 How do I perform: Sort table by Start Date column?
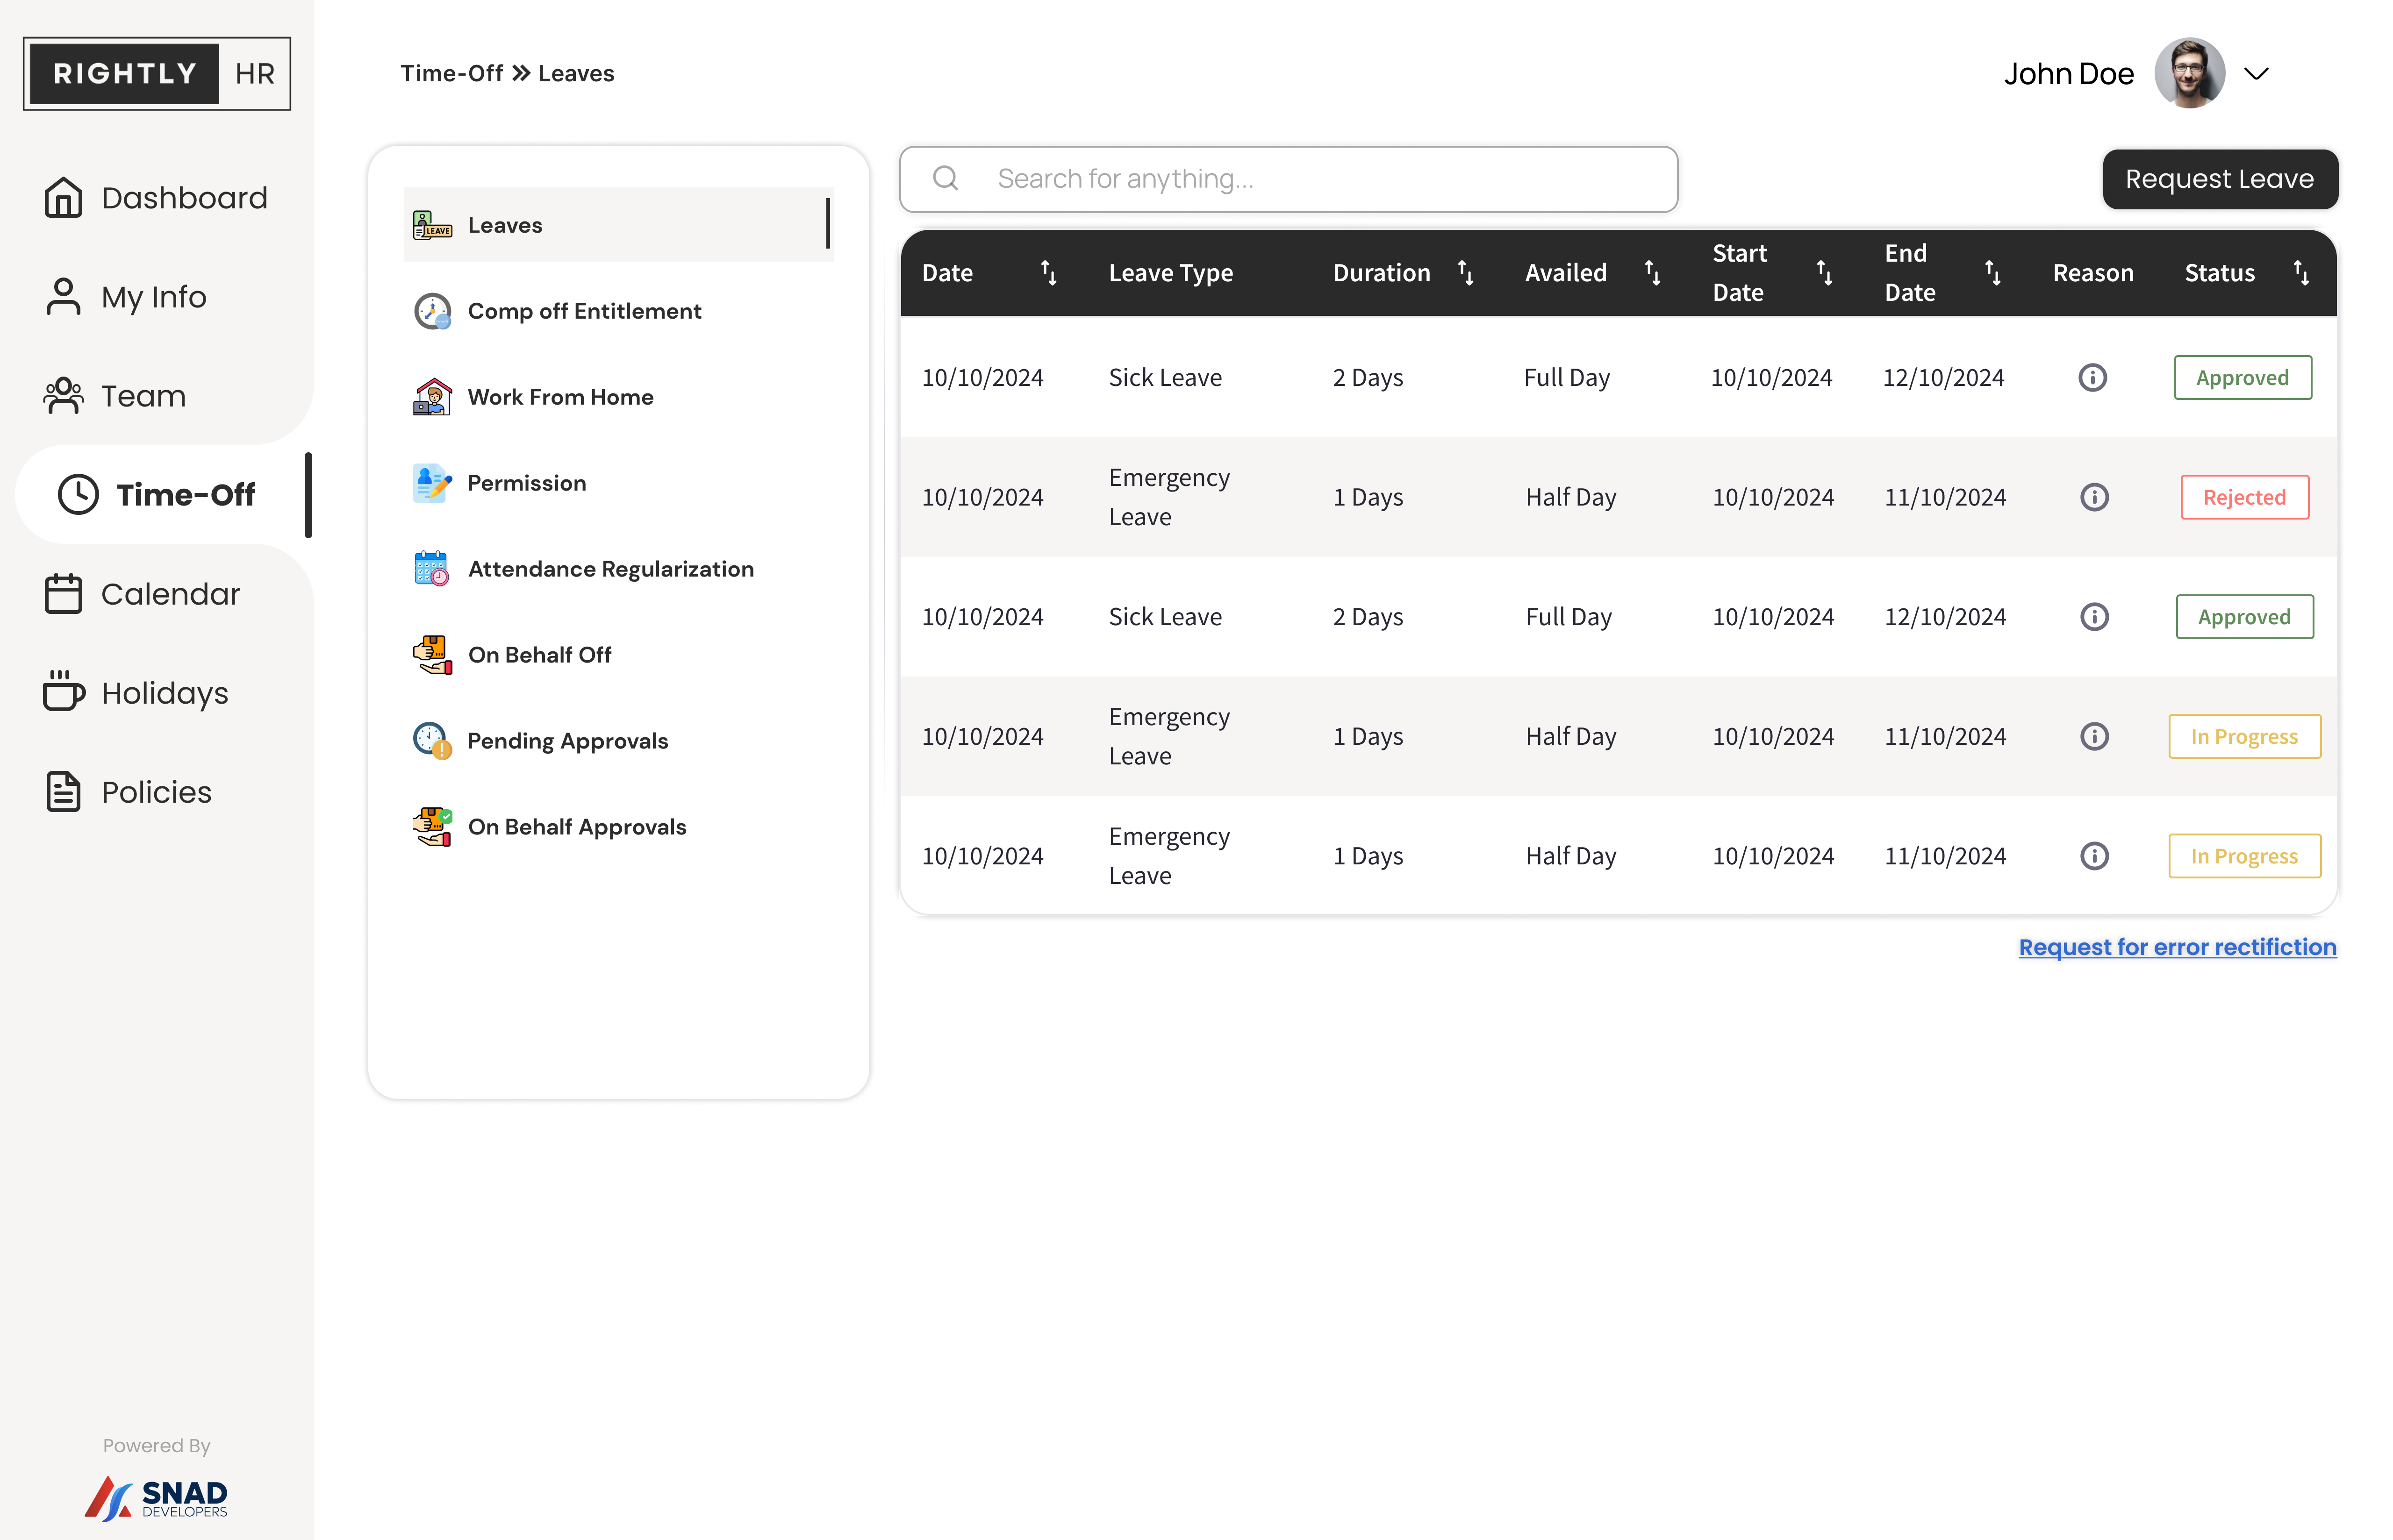click(x=1824, y=273)
